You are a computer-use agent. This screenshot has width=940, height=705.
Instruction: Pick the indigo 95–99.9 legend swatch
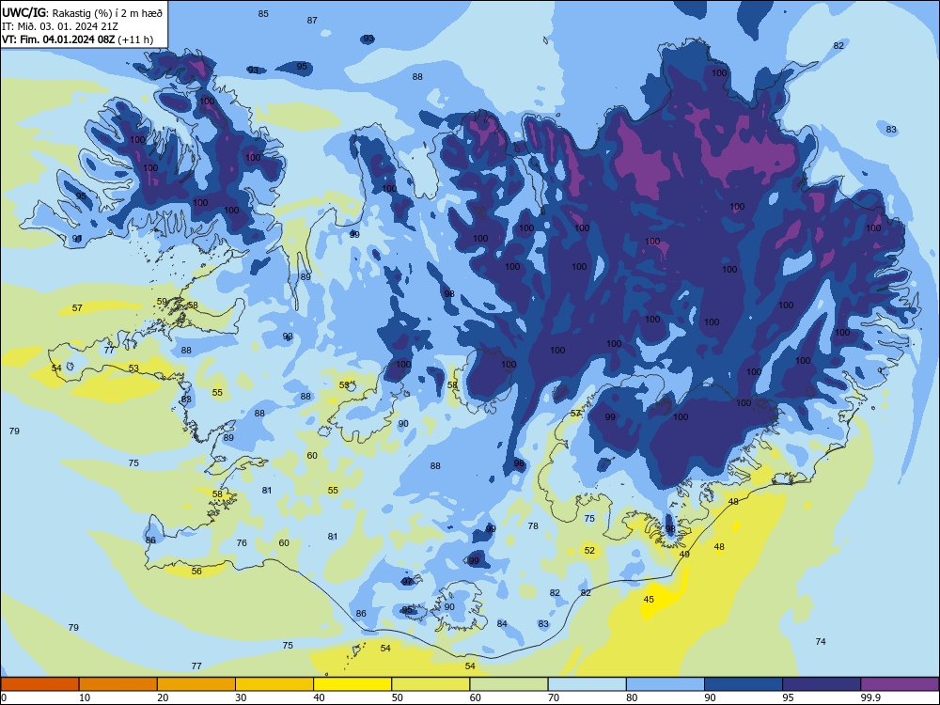click(822, 684)
